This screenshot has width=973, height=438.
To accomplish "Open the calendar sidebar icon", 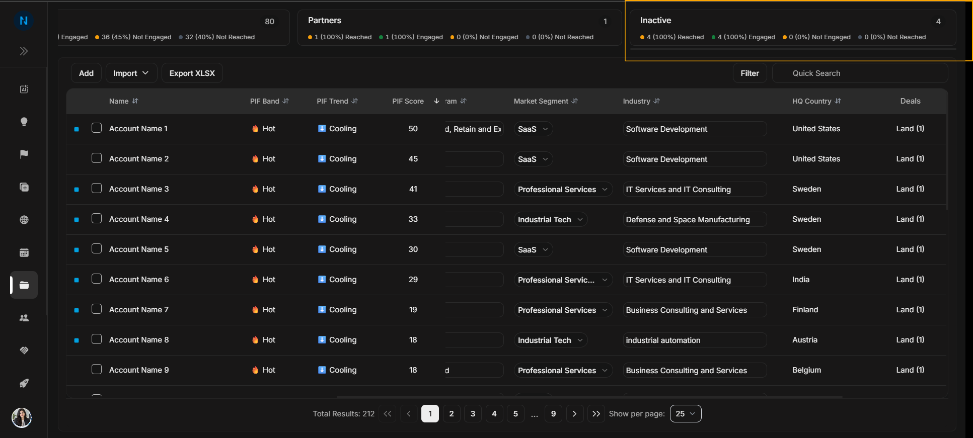I will 24,252.
